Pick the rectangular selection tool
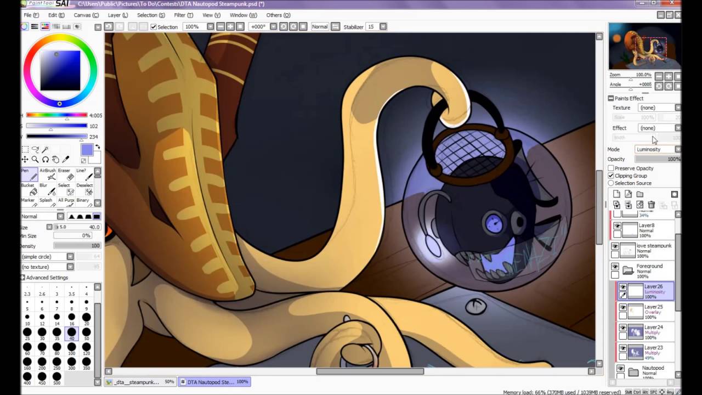 [25, 149]
